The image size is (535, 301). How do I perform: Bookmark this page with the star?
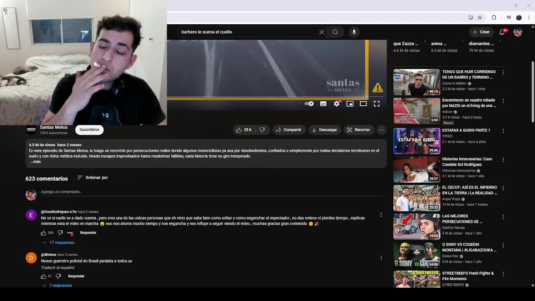pyautogui.click(x=480, y=18)
